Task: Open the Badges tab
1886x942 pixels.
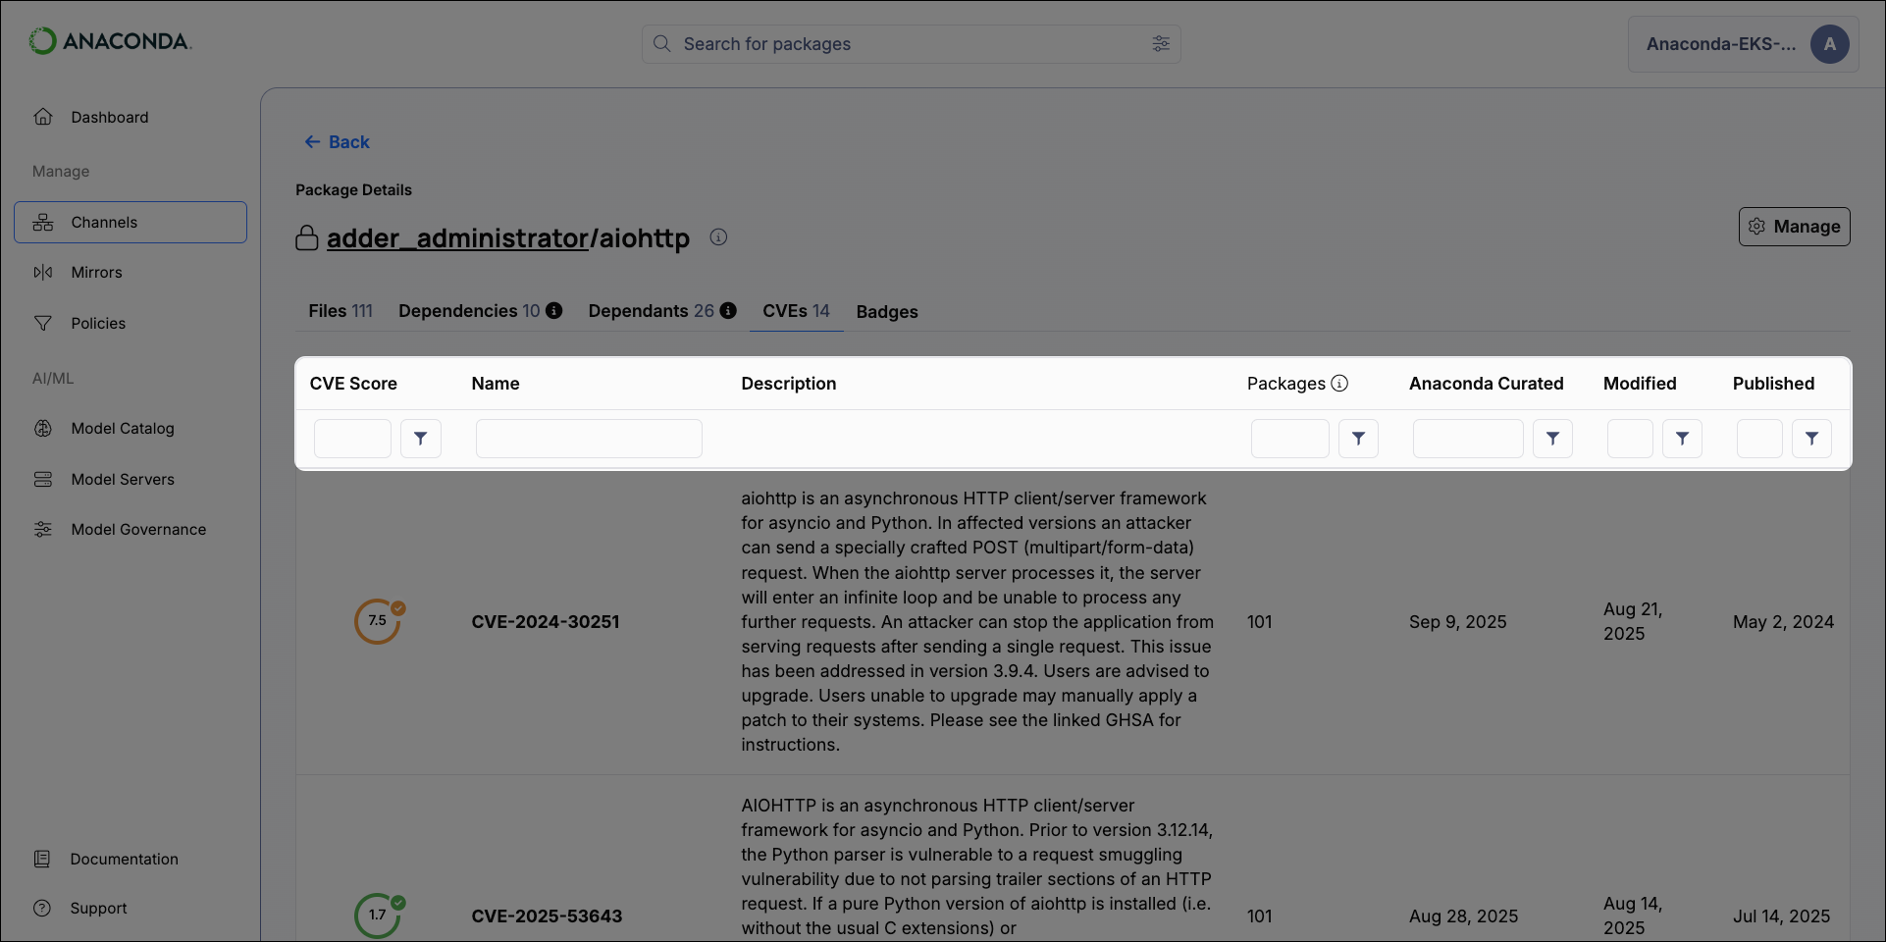Action: pos(886,311)
